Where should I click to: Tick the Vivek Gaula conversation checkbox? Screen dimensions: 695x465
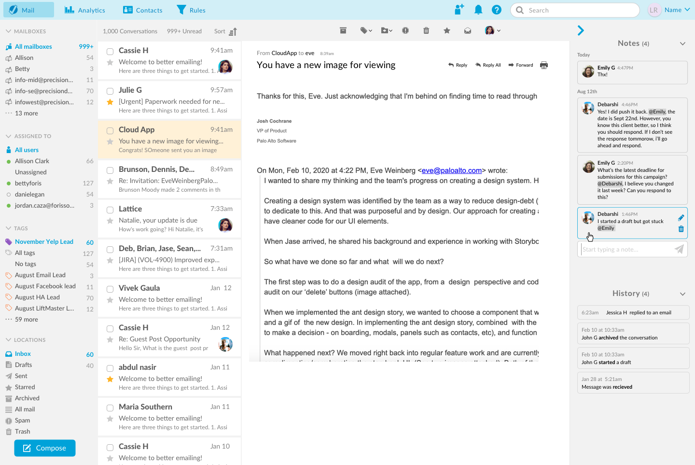coord(110,289)
